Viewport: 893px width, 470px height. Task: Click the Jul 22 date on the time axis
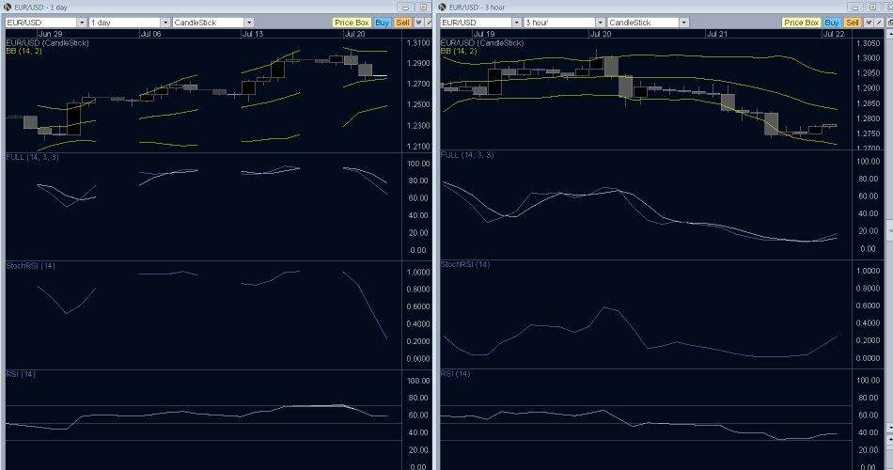point(834,34)
